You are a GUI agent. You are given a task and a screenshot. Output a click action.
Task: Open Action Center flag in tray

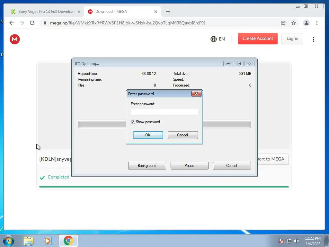281,241
